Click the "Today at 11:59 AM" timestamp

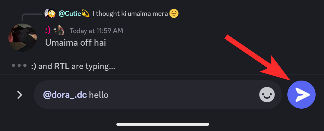[x=96, y=31]
